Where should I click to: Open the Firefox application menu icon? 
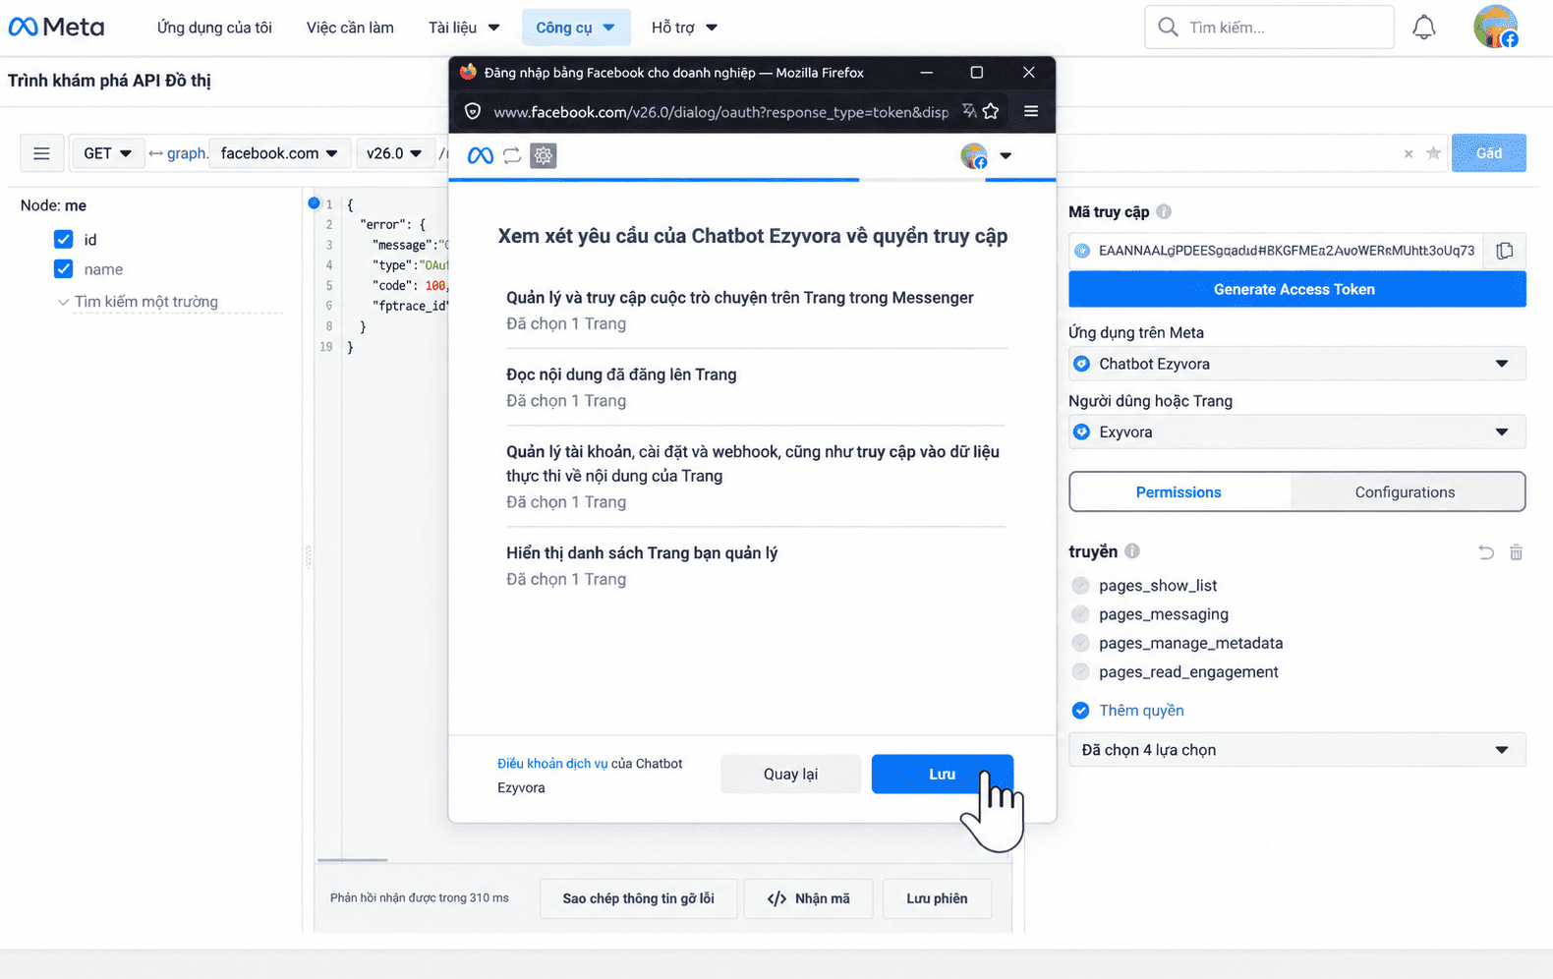[1031, 111]
